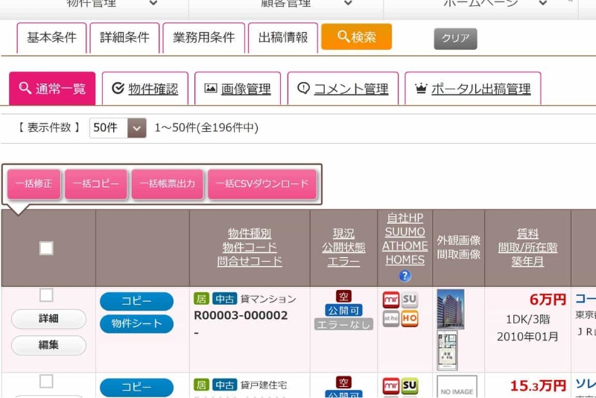Toggle the select-all checkbox in table header
The width and height of the screenshot is (596, 398).
tap(46, 248)
